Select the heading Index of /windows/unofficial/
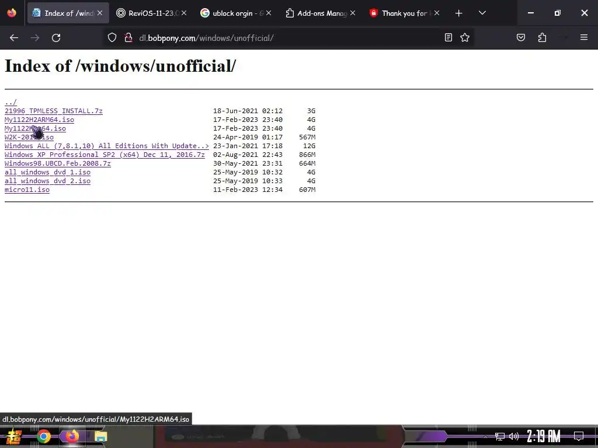Image resolution: width=598 pixels, height=448 pixels. pos(120,66)
